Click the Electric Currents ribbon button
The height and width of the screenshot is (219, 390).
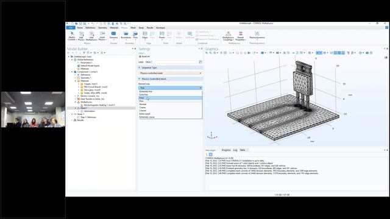point(72,36)
